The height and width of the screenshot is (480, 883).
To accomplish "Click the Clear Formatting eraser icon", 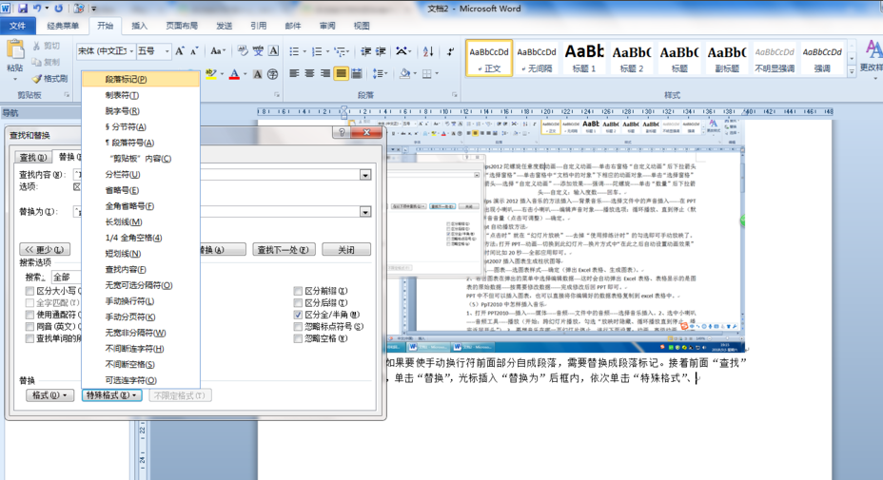I will (243, 51).
